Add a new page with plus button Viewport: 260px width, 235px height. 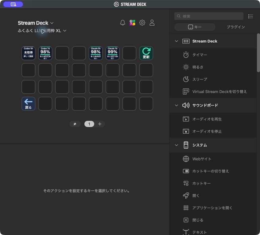[100, 124]
